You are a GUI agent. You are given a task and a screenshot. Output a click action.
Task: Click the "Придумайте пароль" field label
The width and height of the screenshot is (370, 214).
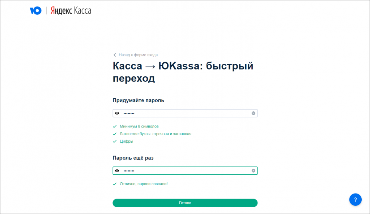pyautogui.click(x=138, y=101)
